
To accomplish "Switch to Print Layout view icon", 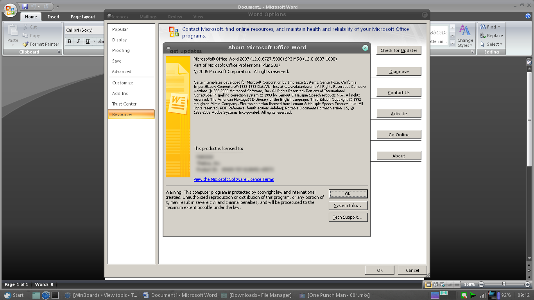I will (428, 284).
